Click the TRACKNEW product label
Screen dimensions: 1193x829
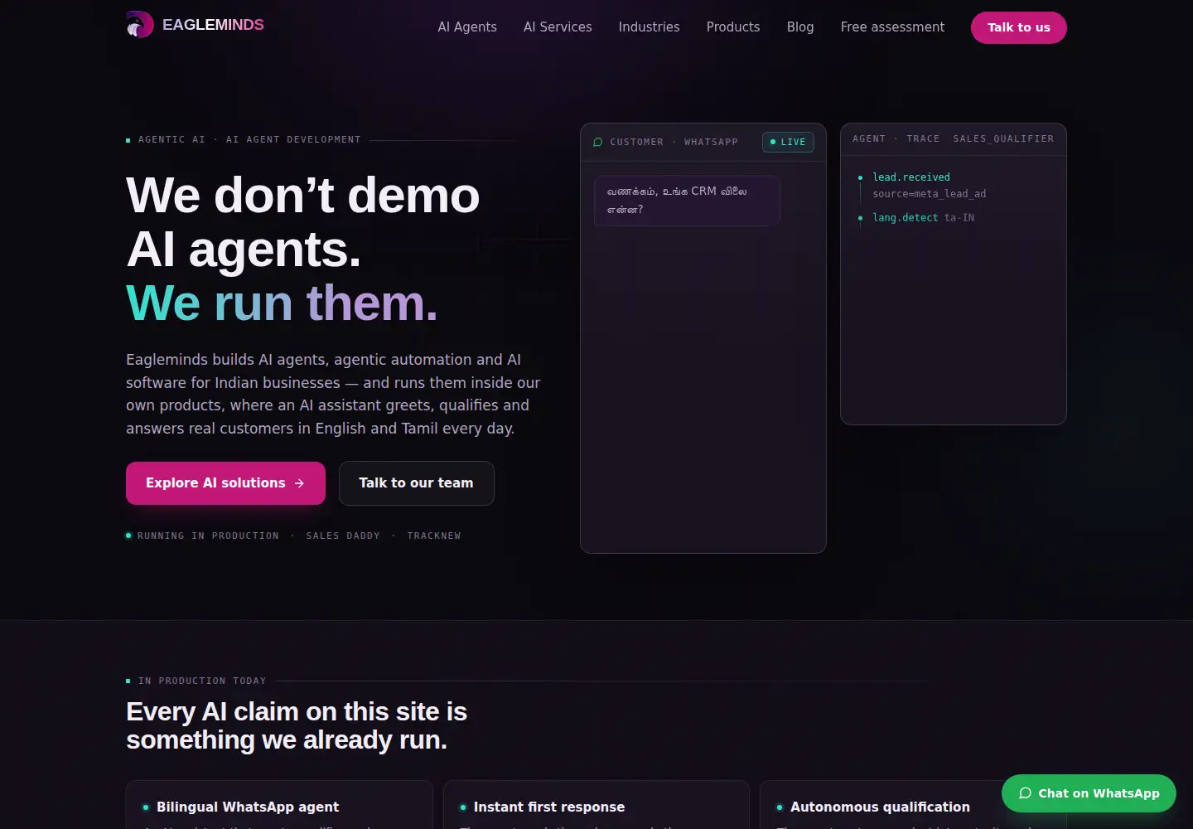tap(434, 536)
